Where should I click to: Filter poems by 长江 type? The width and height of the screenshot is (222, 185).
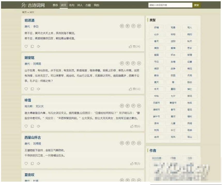coord(173,130)
